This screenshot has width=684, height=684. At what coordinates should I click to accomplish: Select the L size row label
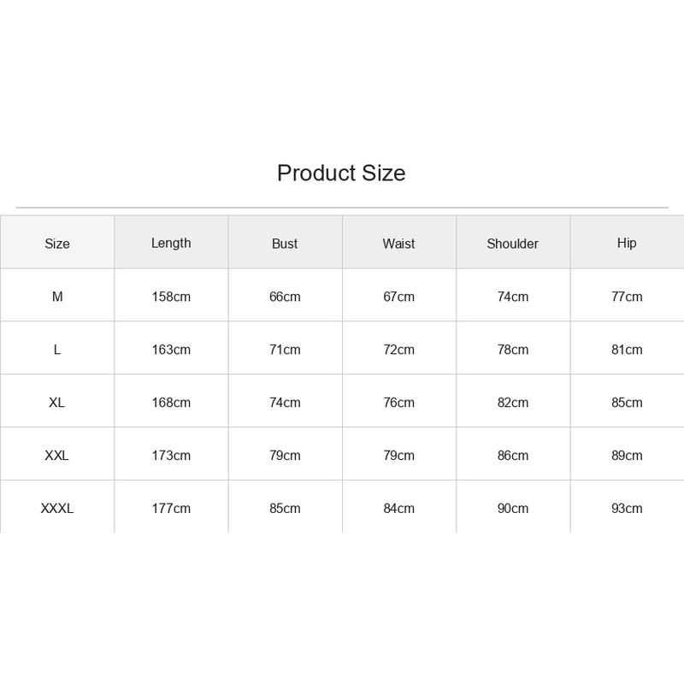(57, 350)
